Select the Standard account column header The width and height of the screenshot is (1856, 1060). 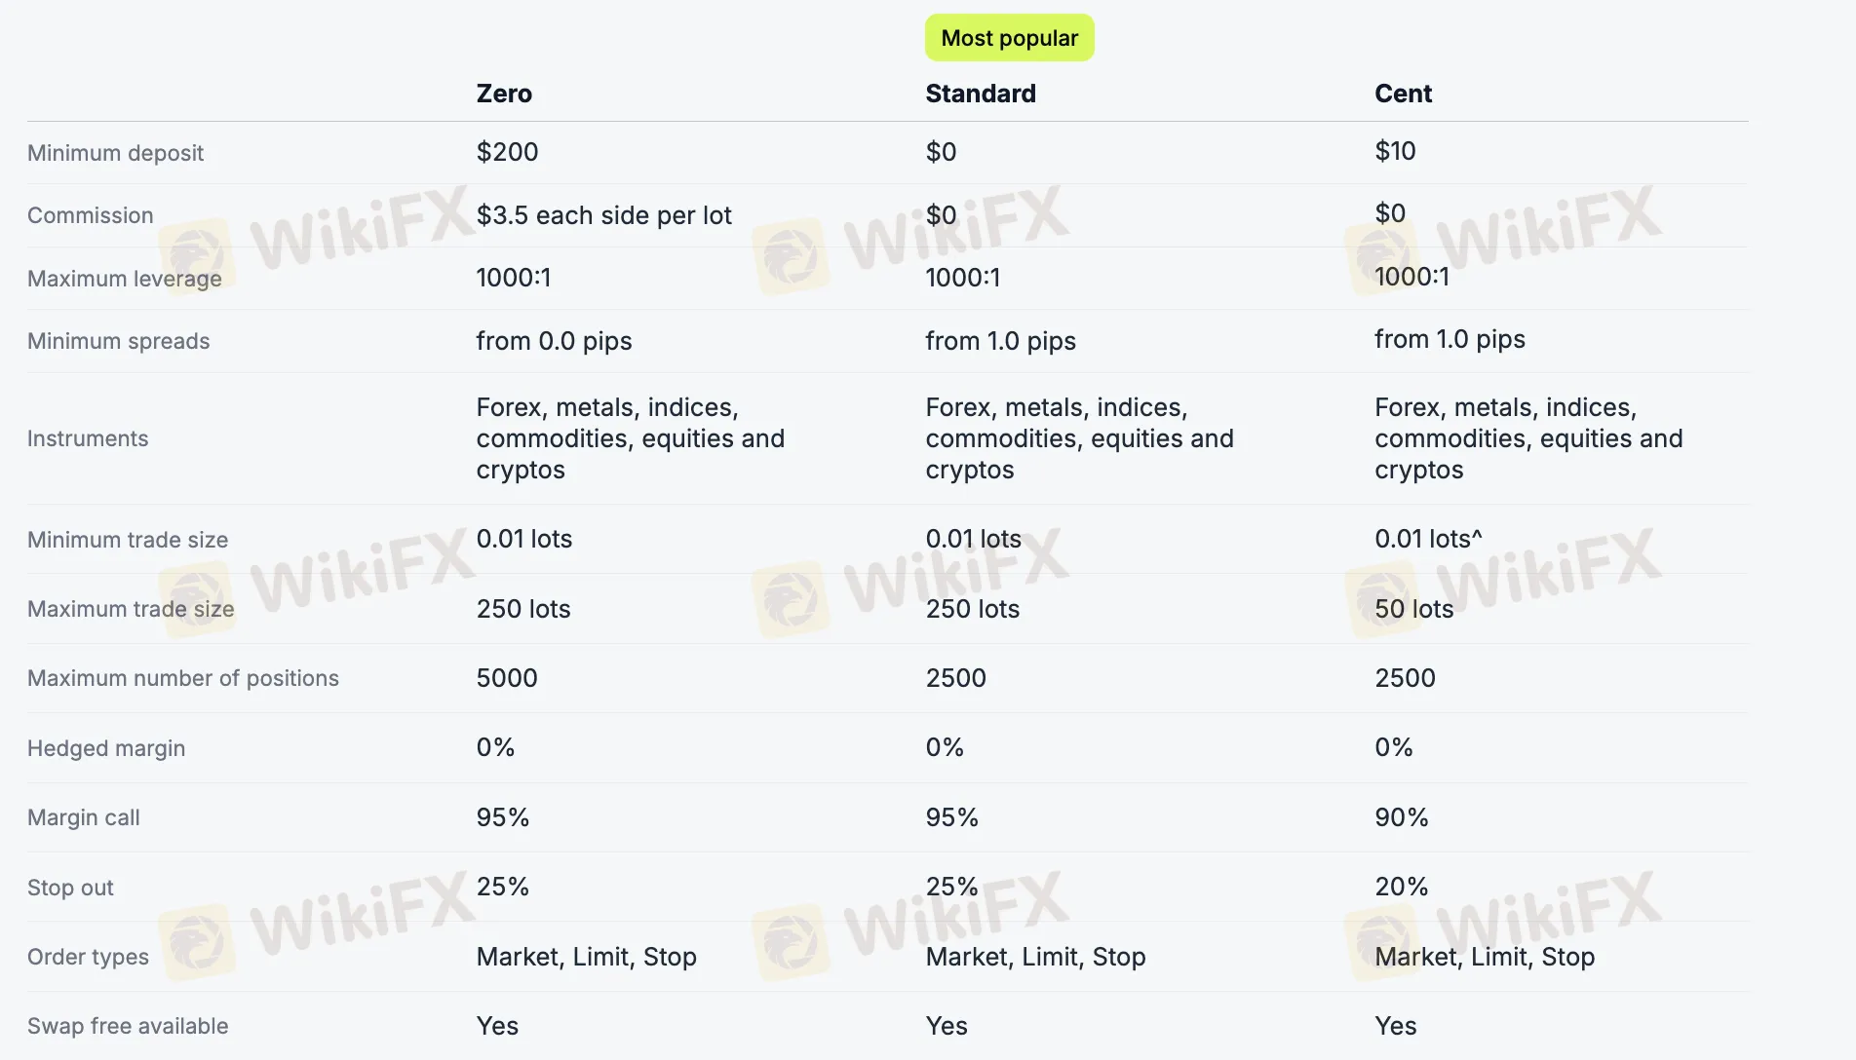[x=980, y=94]
